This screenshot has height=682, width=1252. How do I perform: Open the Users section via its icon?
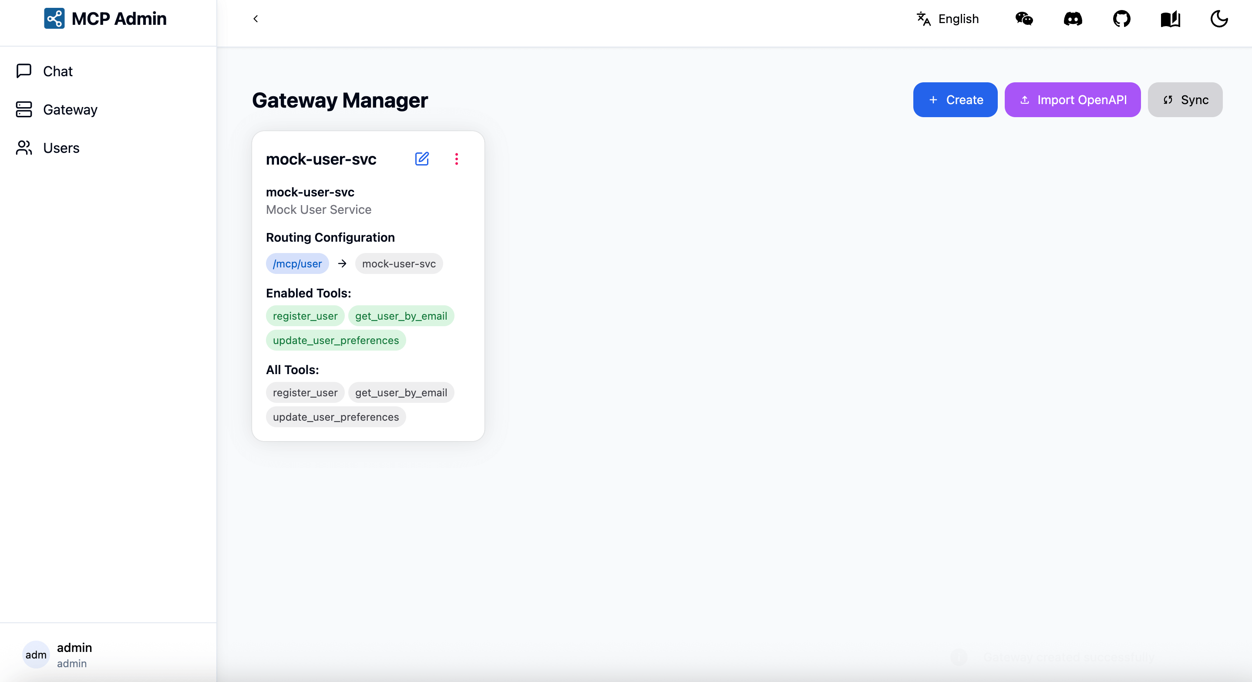click(x=24, y=148)
